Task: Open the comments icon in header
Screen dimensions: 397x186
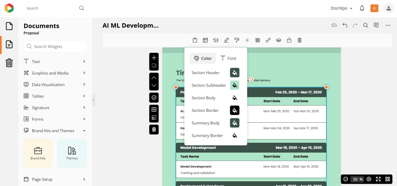Action: 376,26
